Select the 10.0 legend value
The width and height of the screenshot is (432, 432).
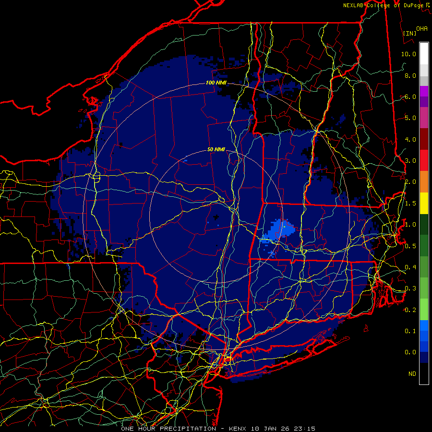coord(408,54)
